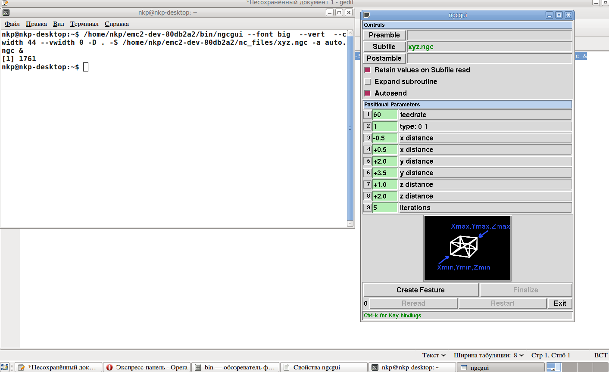Click terminal scrollbar down arrow

350,223
